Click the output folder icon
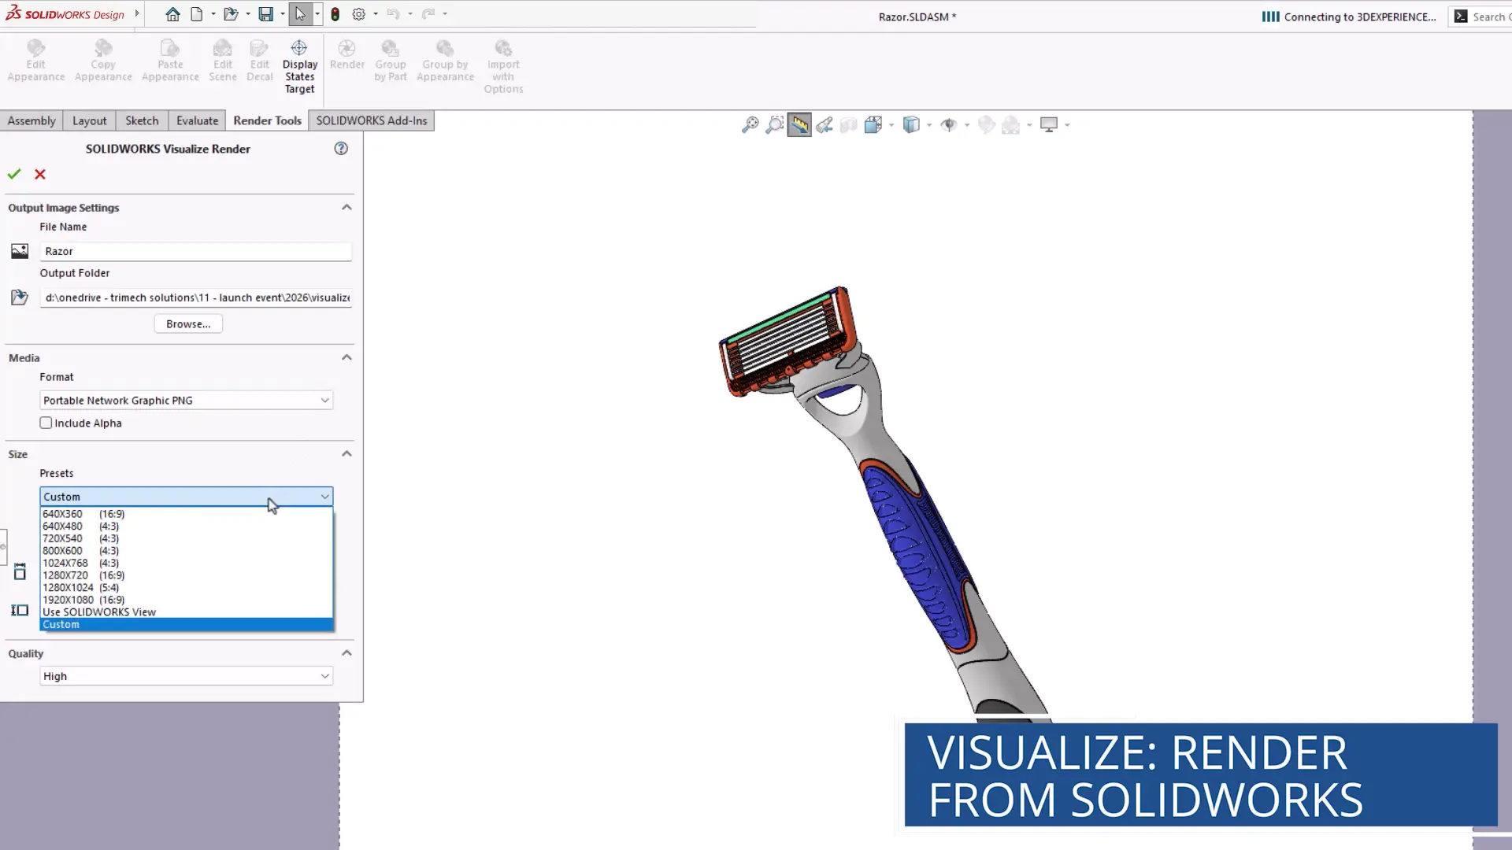 pos(20,297)
